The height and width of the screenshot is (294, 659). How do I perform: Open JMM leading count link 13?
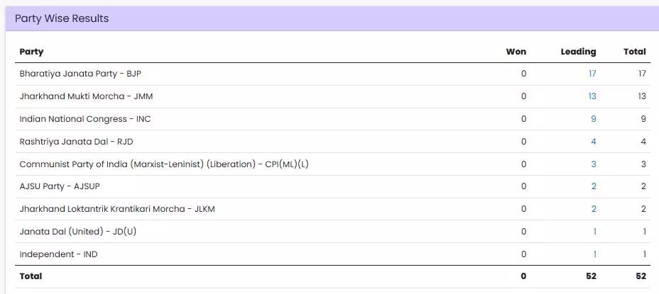point(592,96)
